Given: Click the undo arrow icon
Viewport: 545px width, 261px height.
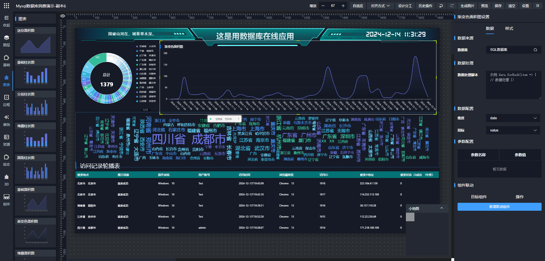Looking at the screenshot, I should [441, 6].
